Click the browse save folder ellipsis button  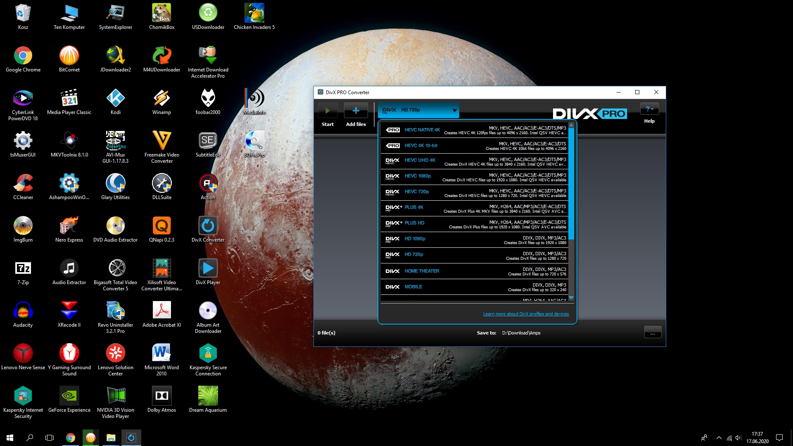pos(653,332)
